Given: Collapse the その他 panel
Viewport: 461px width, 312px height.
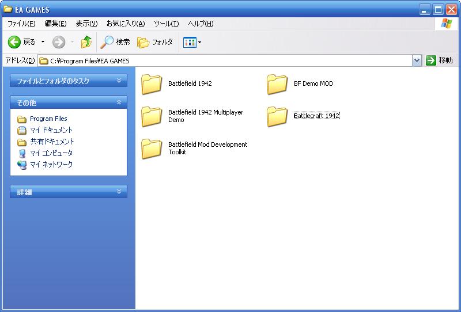Looking at the screenshot, I should [69, 102].
